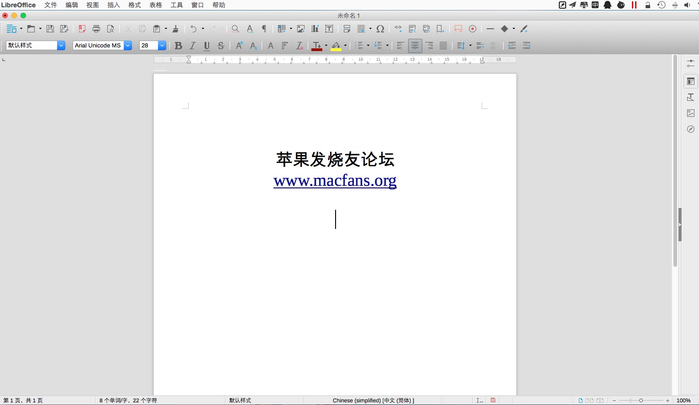Toggle bold formatting

179,45
